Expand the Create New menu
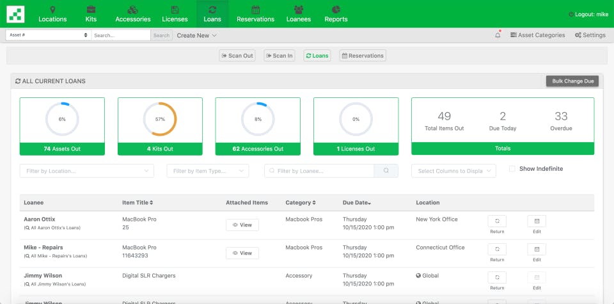The height and width of the screenshot is (304, 614). point(196,35)
